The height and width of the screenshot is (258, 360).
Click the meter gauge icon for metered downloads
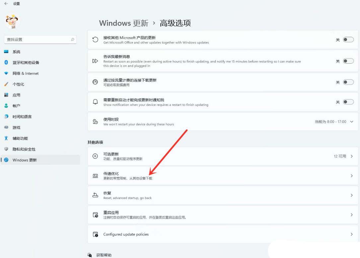coord(95,82)
